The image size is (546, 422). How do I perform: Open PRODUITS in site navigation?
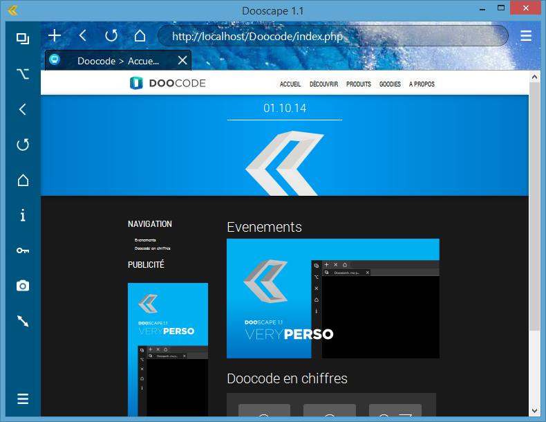point(359,84)
